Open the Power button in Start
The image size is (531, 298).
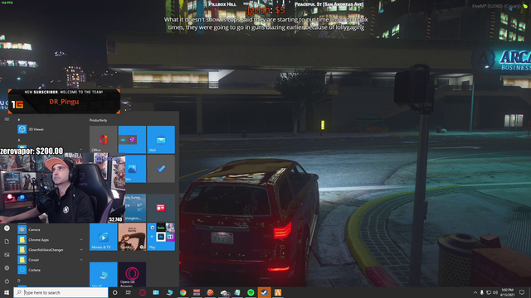pos(7,281)
